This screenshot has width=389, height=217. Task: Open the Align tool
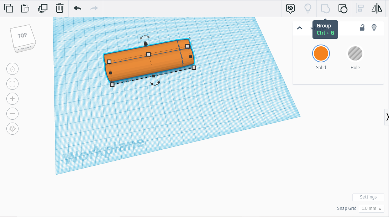point(360,9)
